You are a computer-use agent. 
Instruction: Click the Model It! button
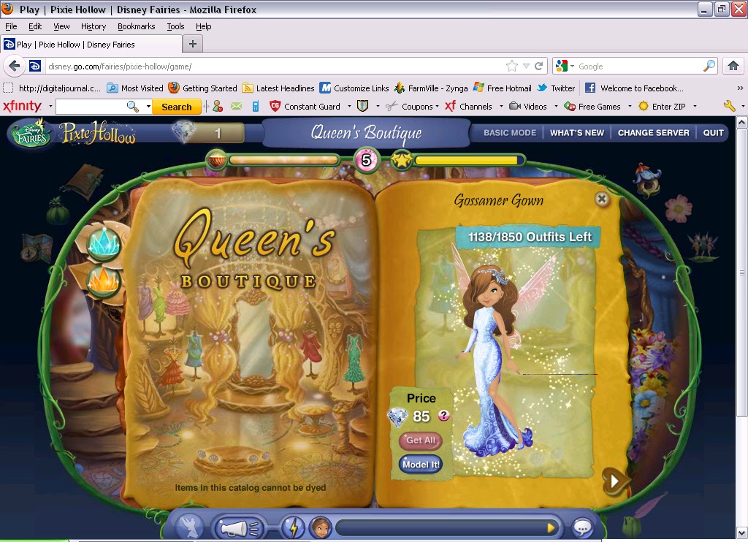(x=420, y=465)
